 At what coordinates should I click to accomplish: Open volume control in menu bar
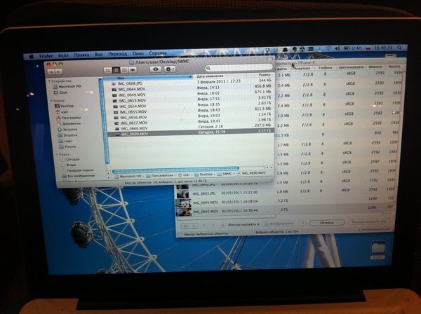[x=338, y=48]
